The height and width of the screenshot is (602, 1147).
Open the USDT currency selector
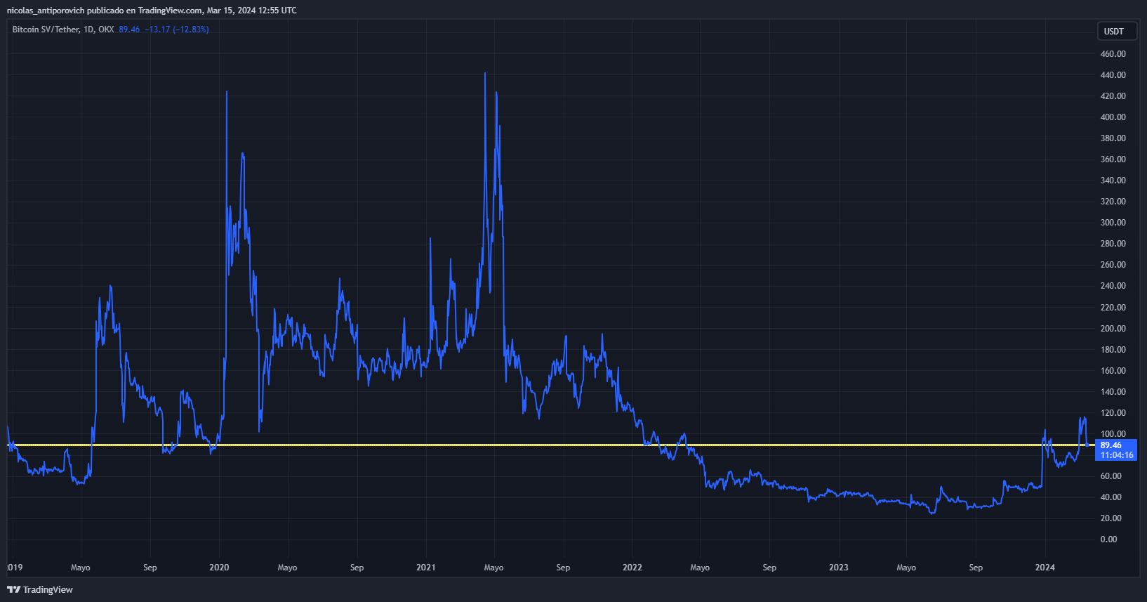tap(1116, 31)
